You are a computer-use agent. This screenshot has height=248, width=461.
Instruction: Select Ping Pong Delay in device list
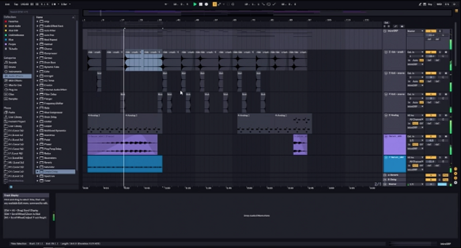[x=52, y=149]
